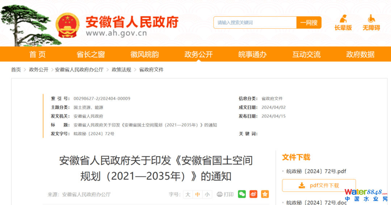Click 安徽省人民政府办公厅 breadcrumb link
391x205 pixels.
point(79,70)
